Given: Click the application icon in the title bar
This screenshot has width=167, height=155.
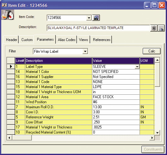Looking at the screenshot, I should (4, 5).
